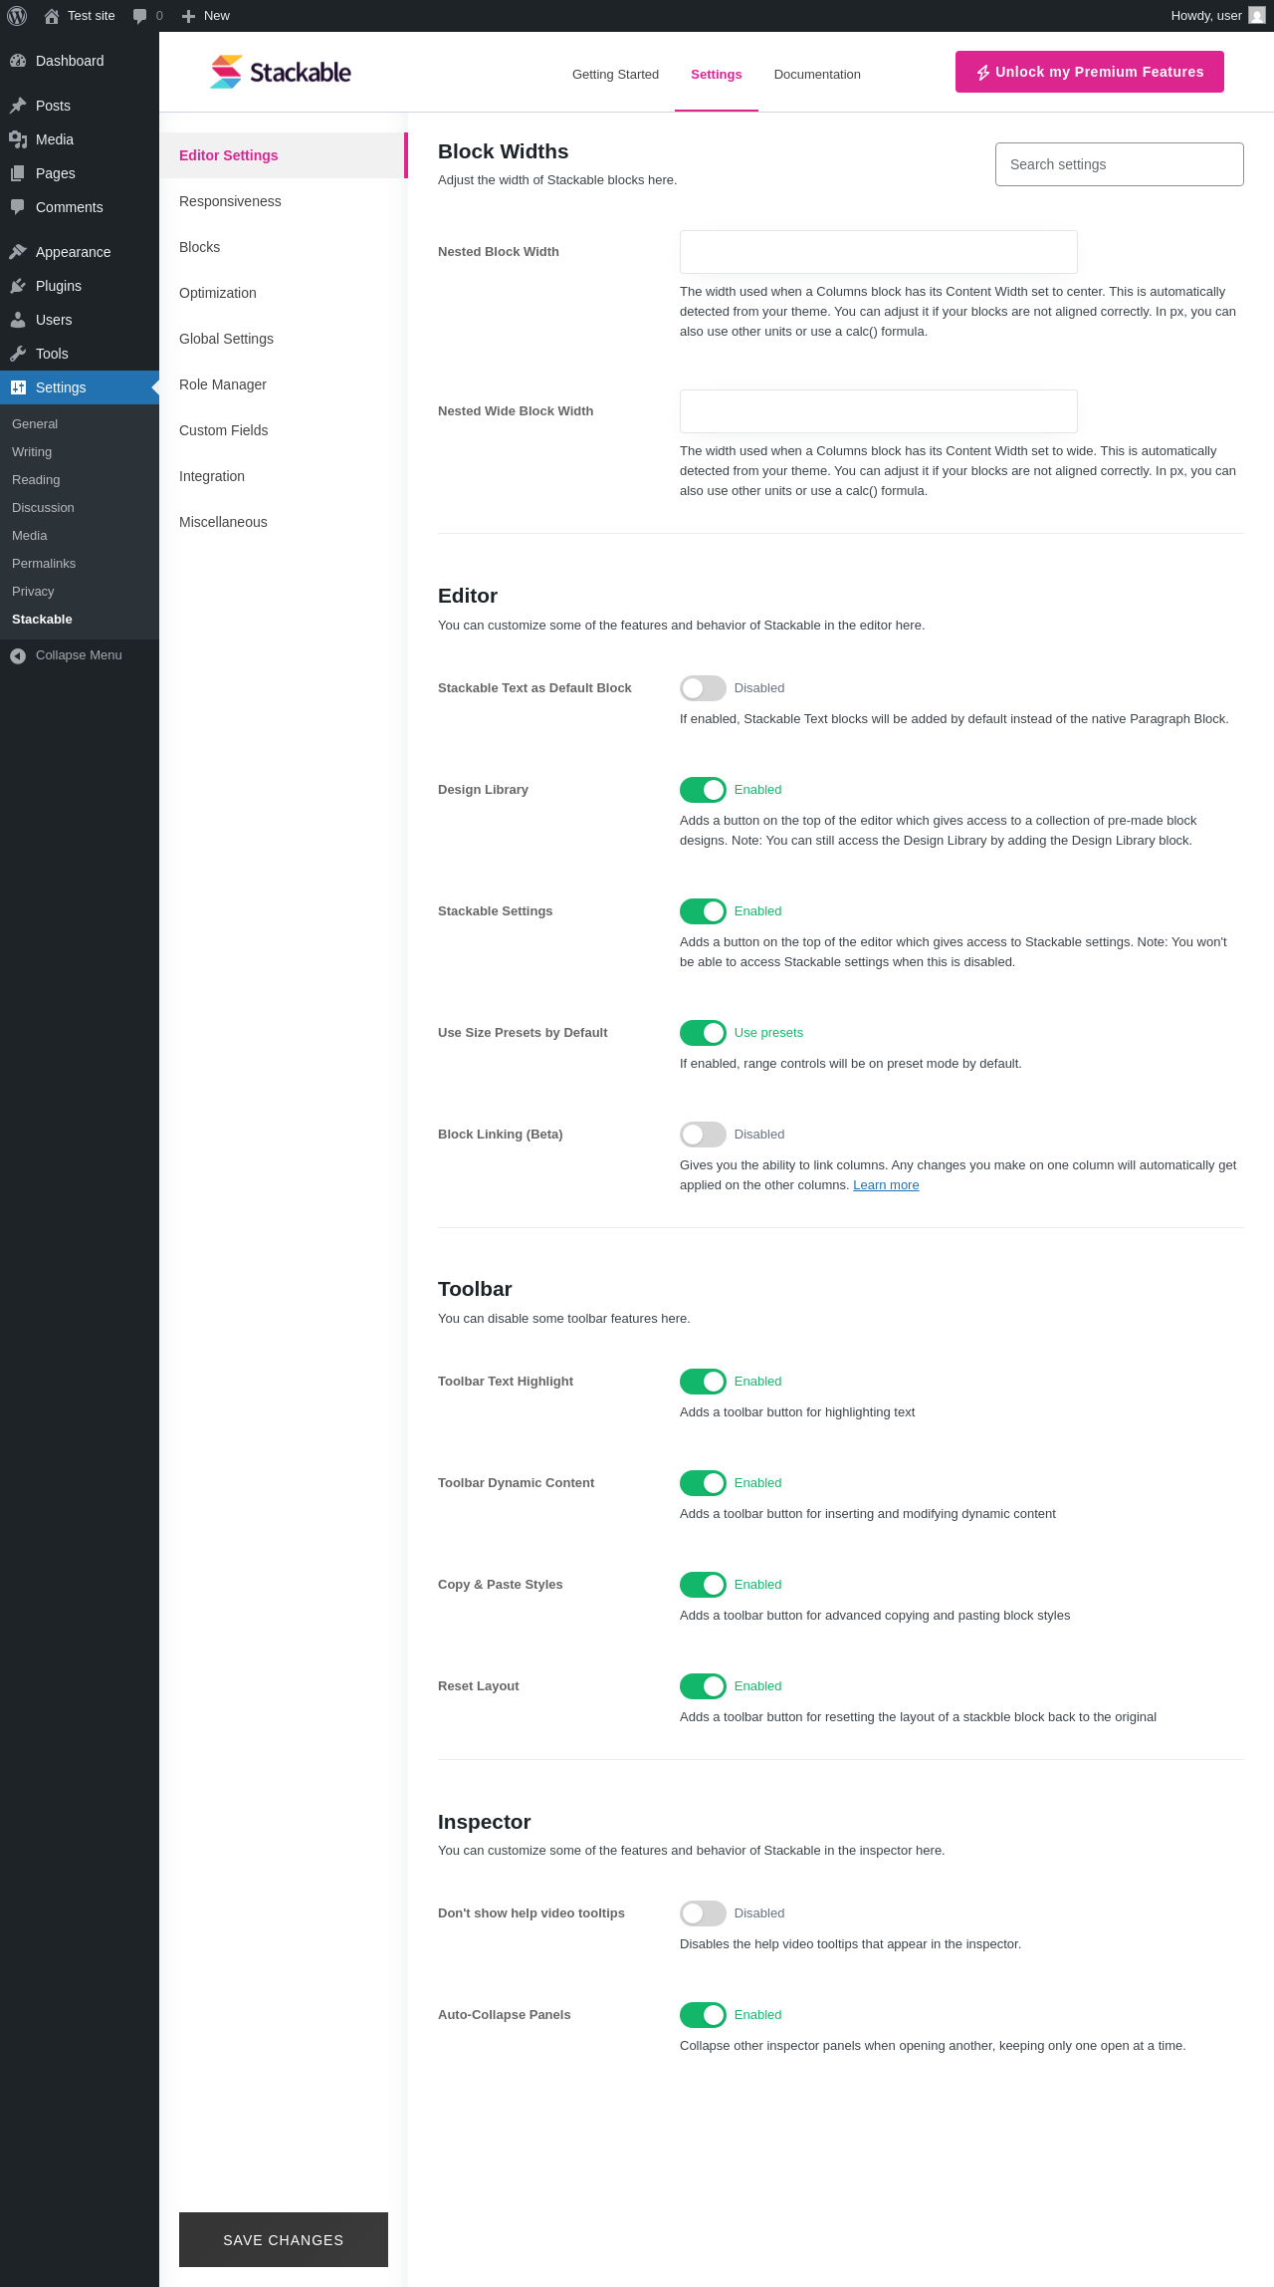1274x2287 pixels.
Task: Toggle Auto-Collapse Panels off
Action: pos(703,2015)
